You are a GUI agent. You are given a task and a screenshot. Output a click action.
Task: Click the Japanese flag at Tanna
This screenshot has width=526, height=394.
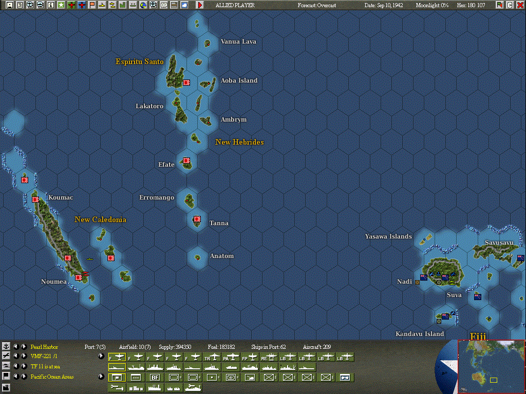coord(197,219)
